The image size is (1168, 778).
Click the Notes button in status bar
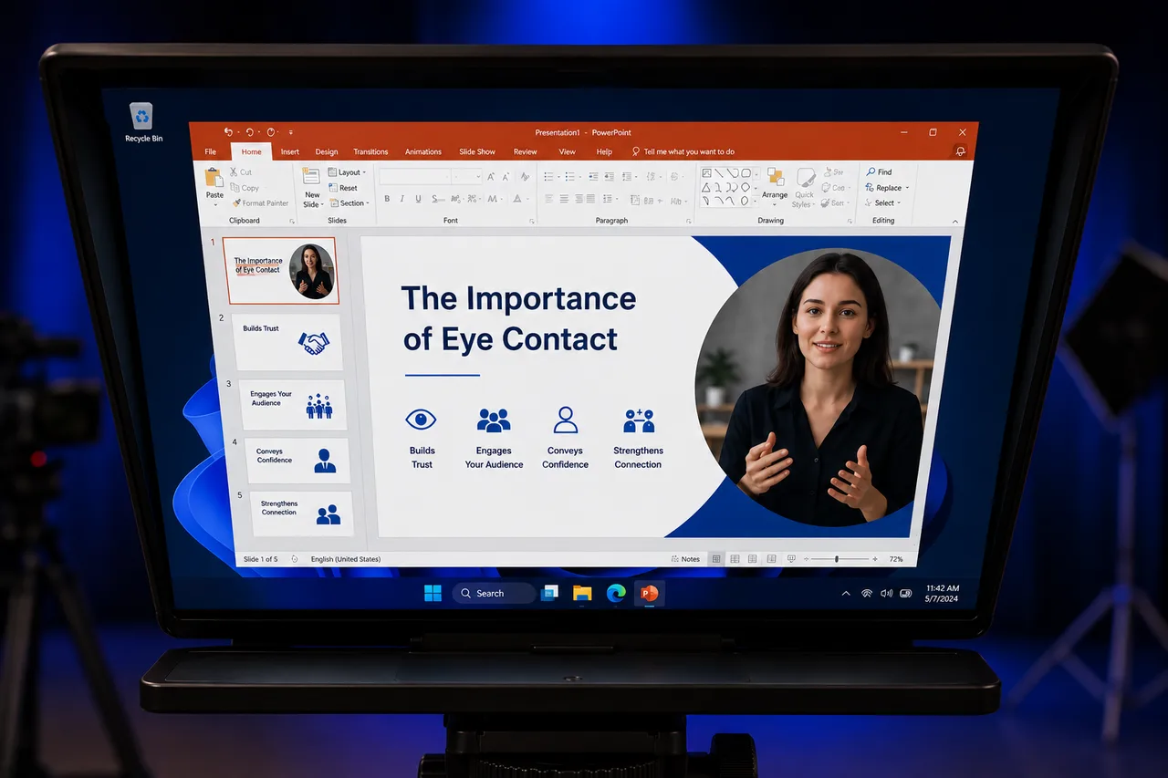click(x=685, y=559)
